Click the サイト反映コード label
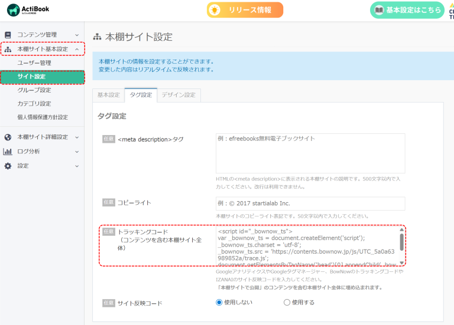This screenshot has height=325, width=454. [140, 303]
